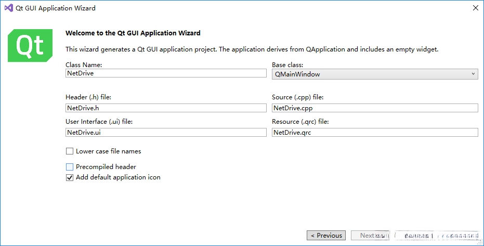The width and height of the screenshot is (484, 246).
Task: Click the green Qt logo
Action: (x=30, y=46)
